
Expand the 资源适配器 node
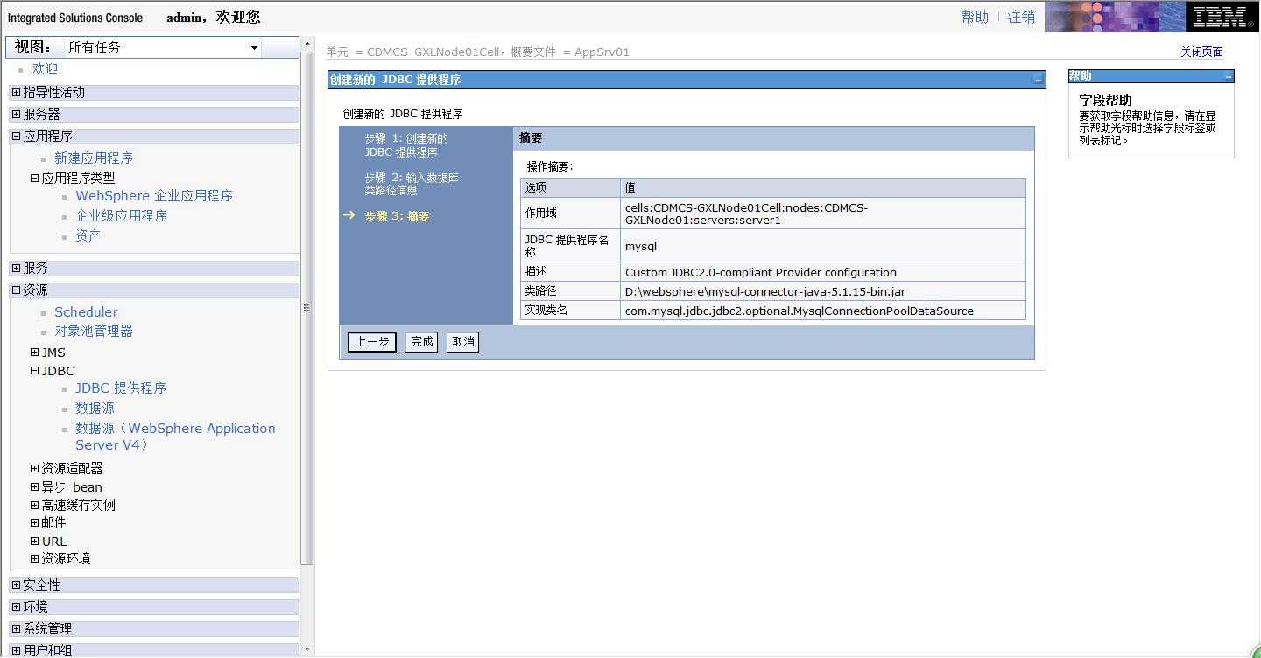34,468
